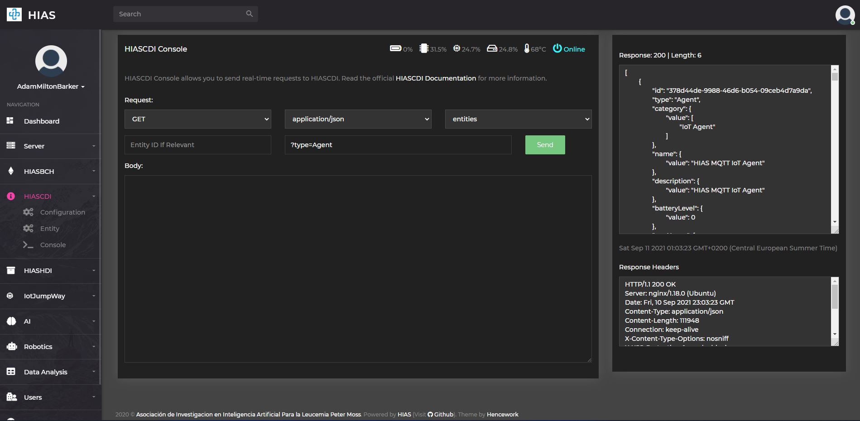Click the HIASHDI archive icon

11,270
